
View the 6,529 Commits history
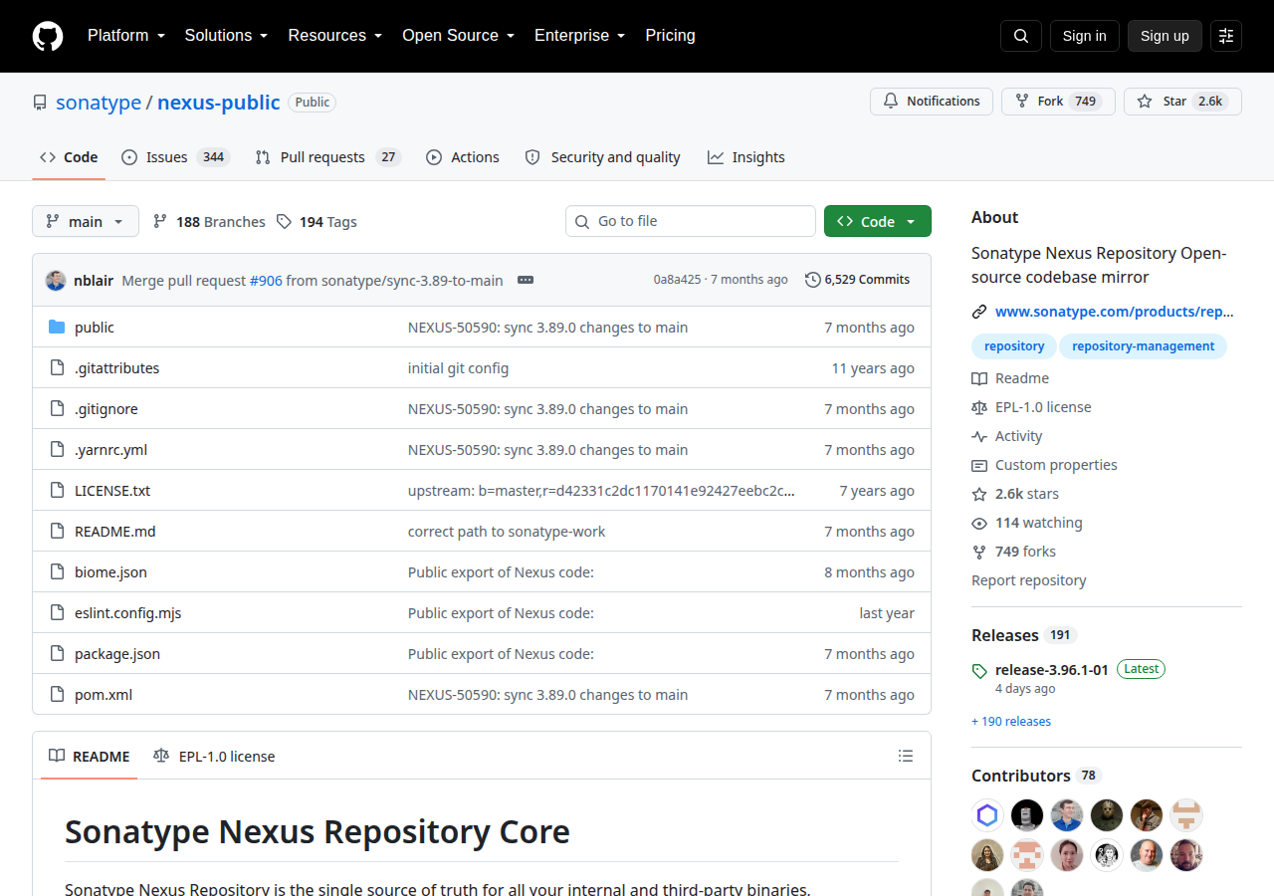(x=857, y=280)
